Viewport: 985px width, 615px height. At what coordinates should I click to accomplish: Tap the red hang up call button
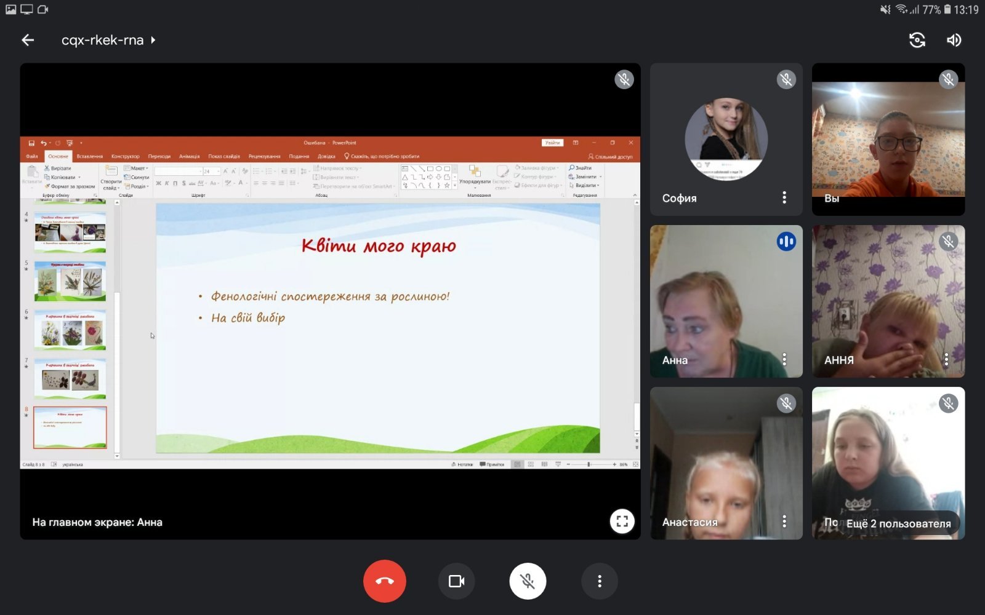384,581
